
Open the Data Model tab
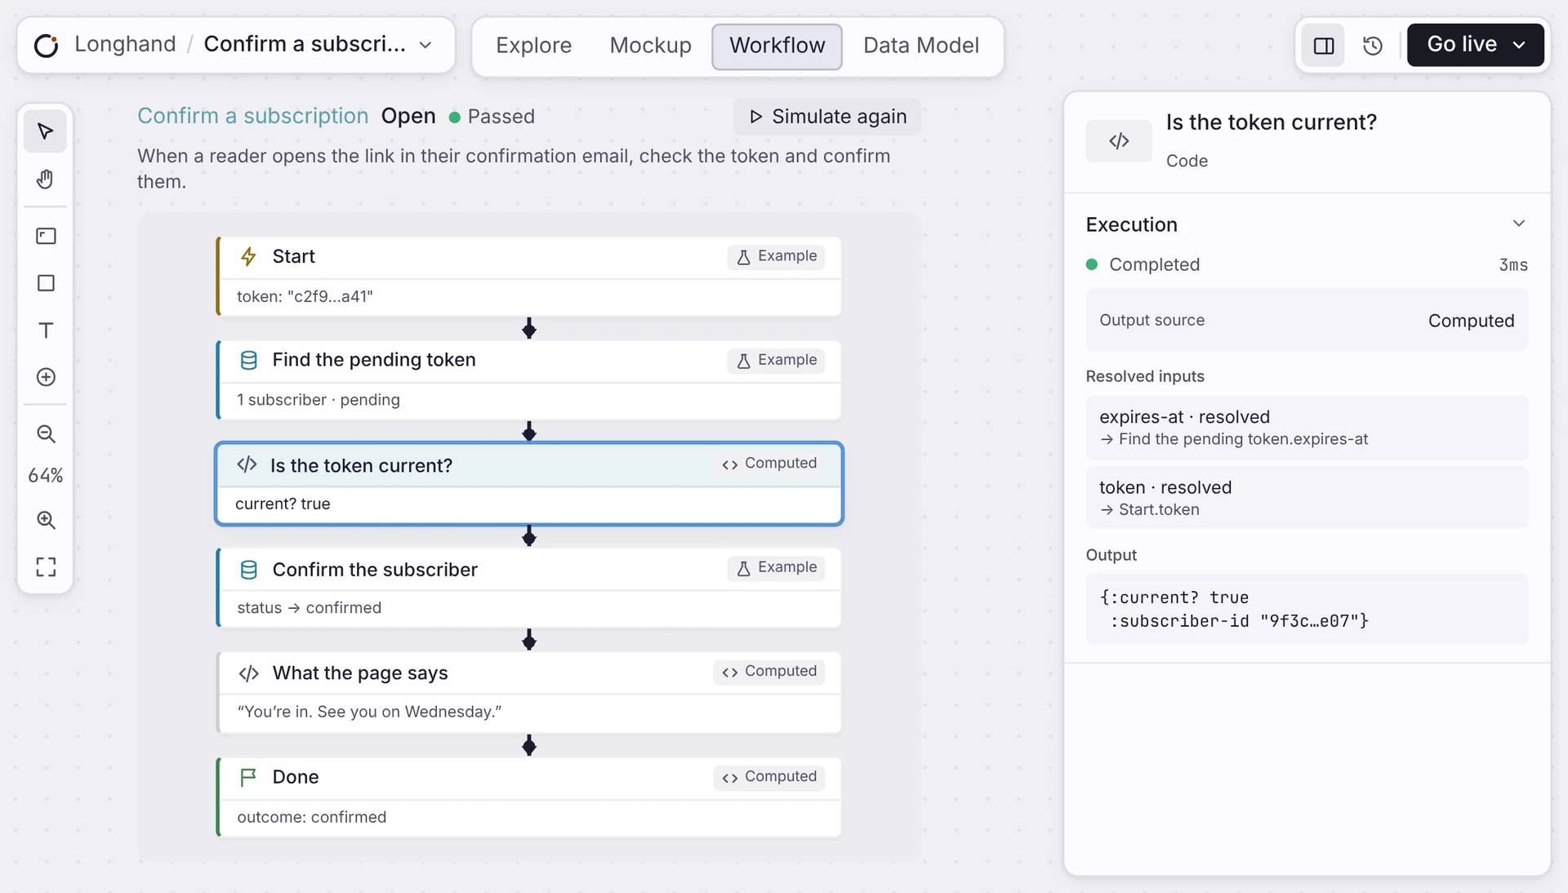[x=920, y=46]
